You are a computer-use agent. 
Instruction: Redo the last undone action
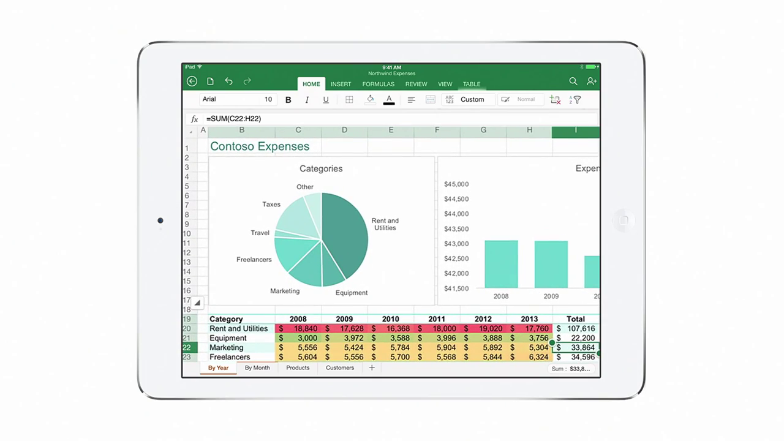(247, 81)
